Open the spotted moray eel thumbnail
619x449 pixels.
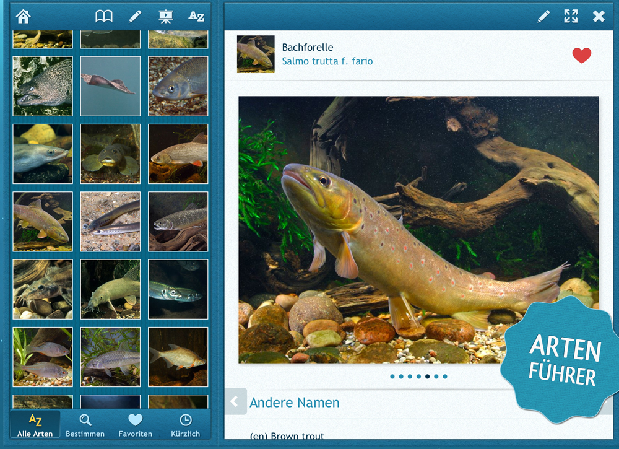pos(43,86)
